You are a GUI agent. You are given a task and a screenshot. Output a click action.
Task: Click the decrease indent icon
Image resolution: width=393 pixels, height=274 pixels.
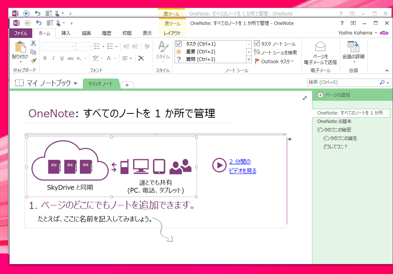[x=127, y=46]
